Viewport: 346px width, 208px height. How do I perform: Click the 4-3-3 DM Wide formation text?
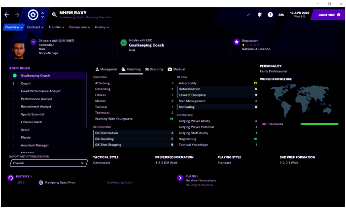[x=166, y=163]
